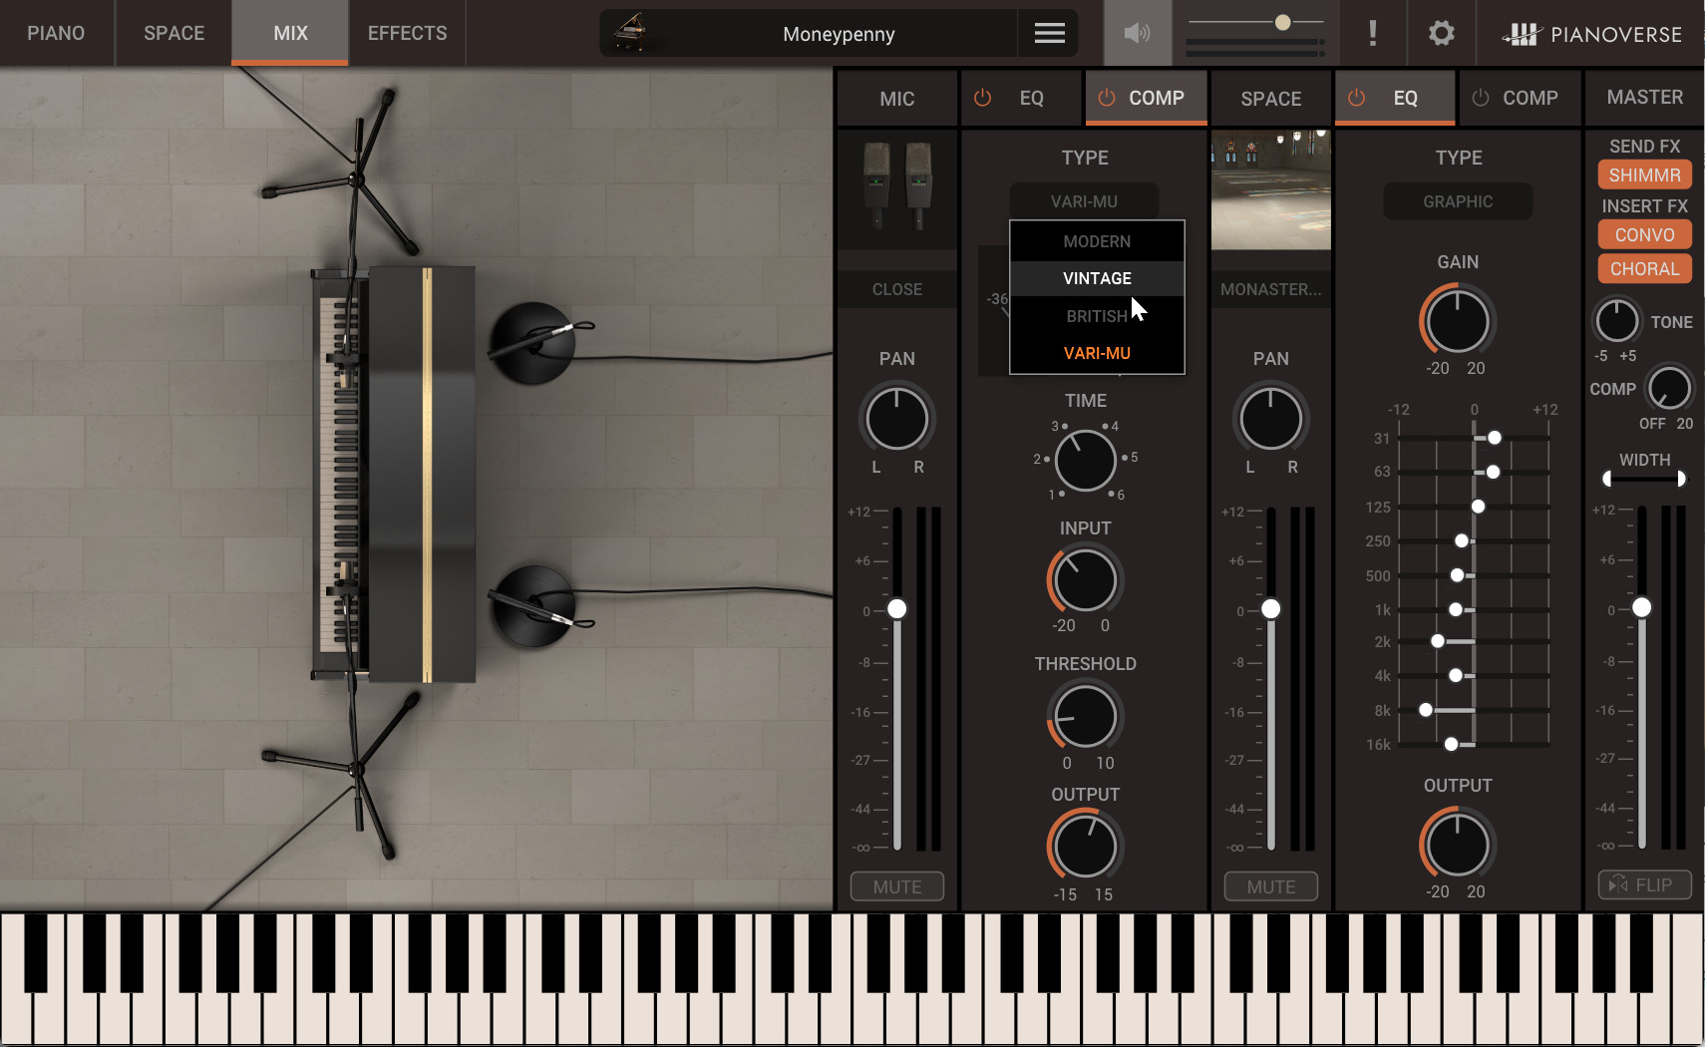This screenshot has height=1047, width=1705.
Task: Select the mic EQ tab label
Action: click(1031, 99)
